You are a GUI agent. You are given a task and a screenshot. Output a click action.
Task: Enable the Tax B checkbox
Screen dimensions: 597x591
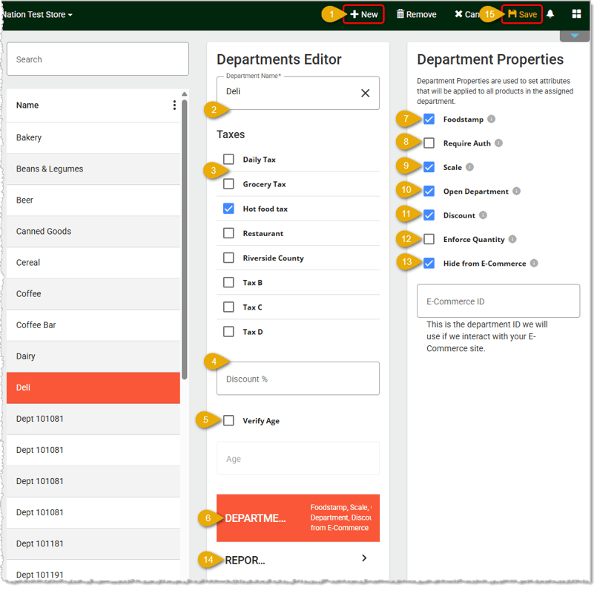tap(228, 283)
